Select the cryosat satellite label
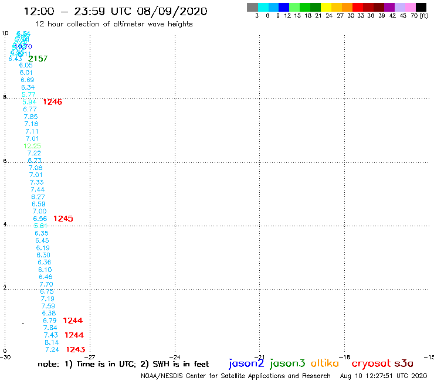The width and height of the screenshot is (434, 381). tap(371, 363)
